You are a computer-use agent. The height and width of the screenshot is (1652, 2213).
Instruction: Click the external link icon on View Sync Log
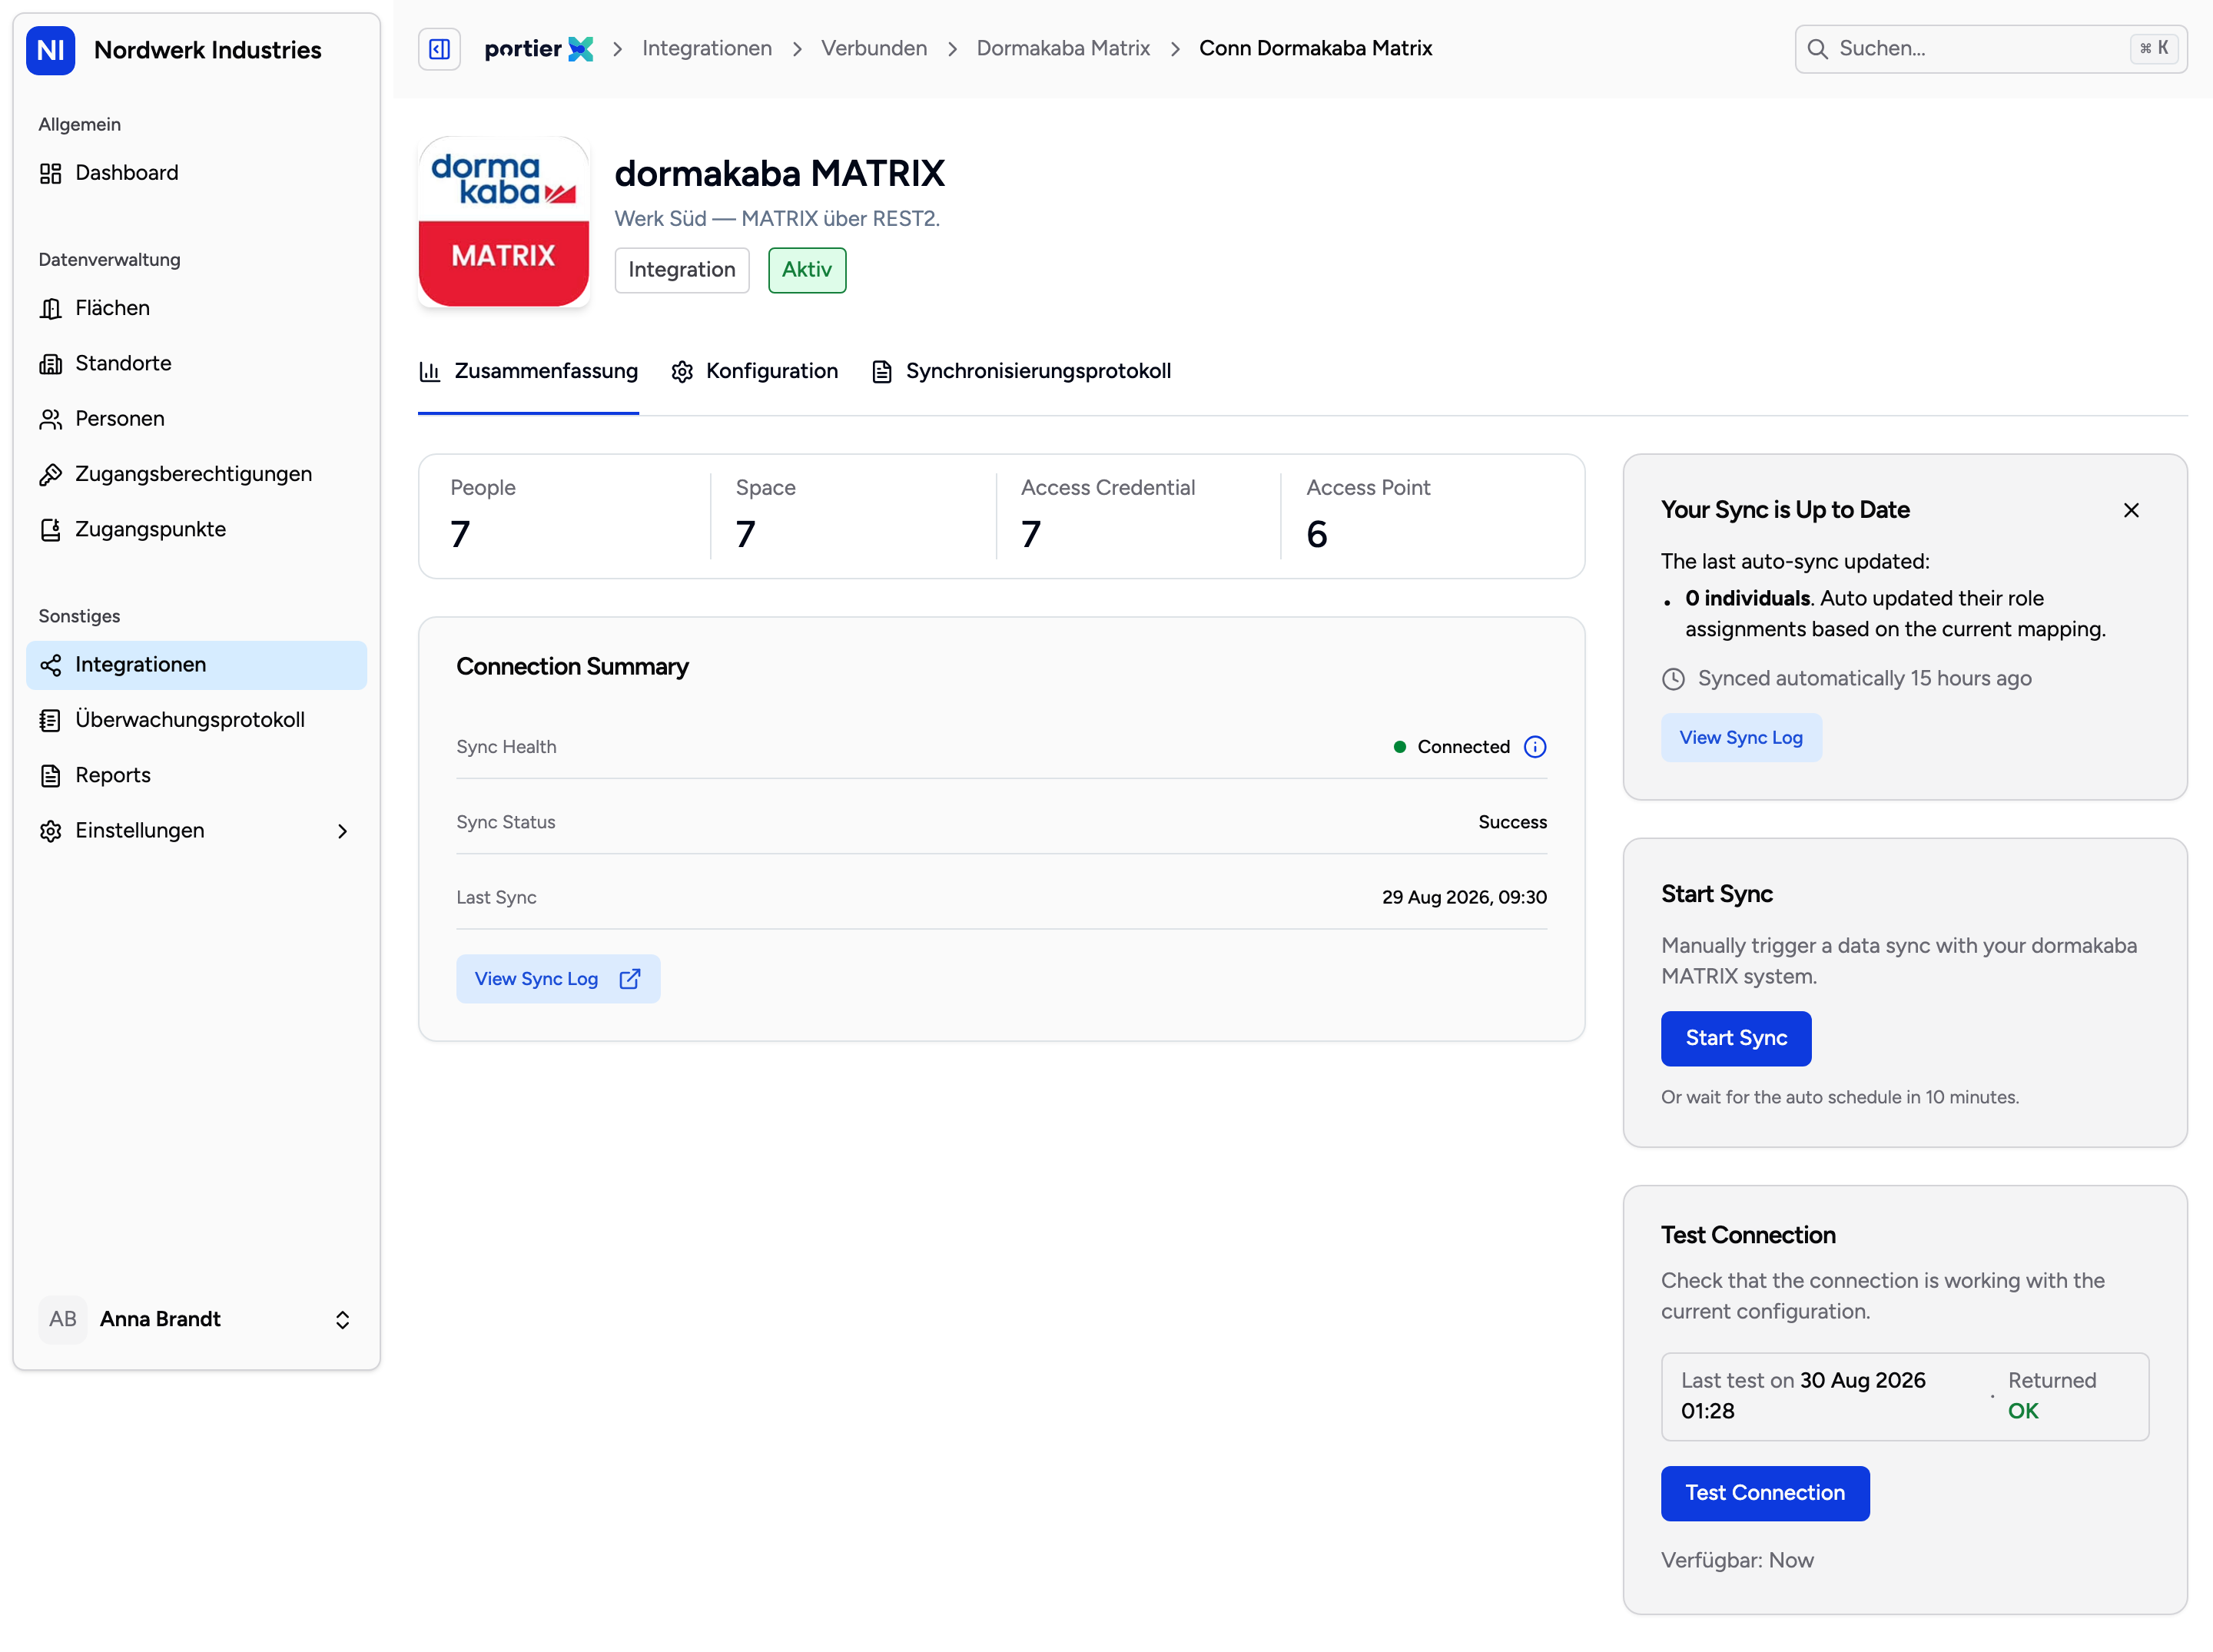click(629, 979)
